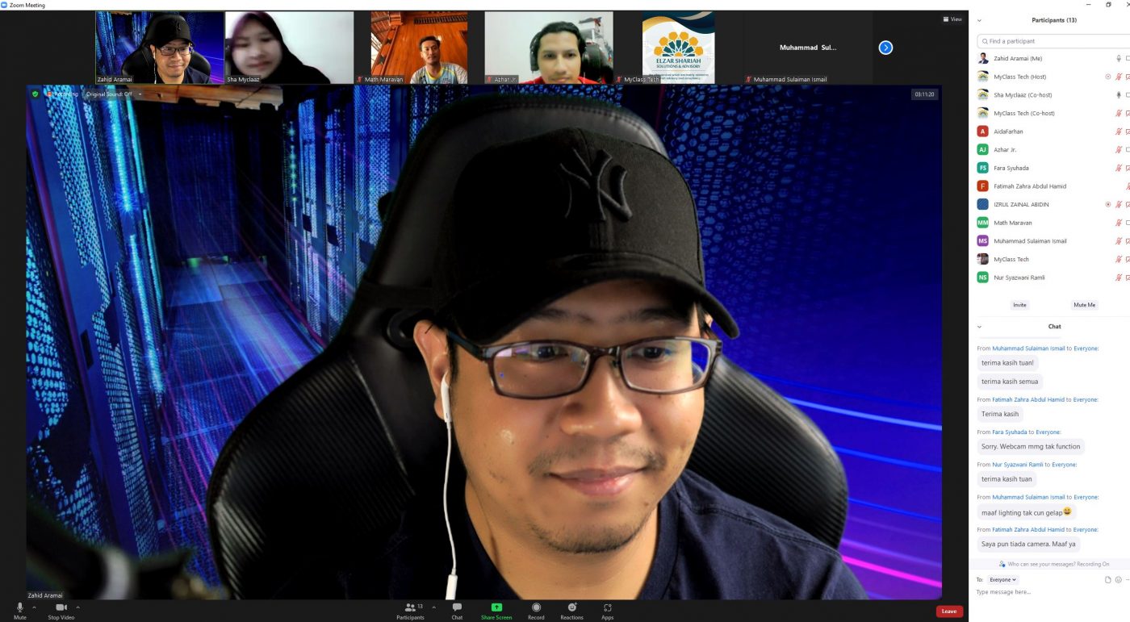Open the 'Everyone' recipient dropdown
This screenshot has height=622, width=1130.
(1003, 579)
